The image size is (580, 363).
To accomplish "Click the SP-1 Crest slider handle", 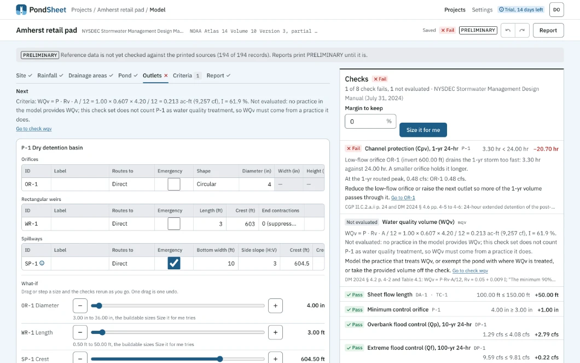I will click(220, 359).
